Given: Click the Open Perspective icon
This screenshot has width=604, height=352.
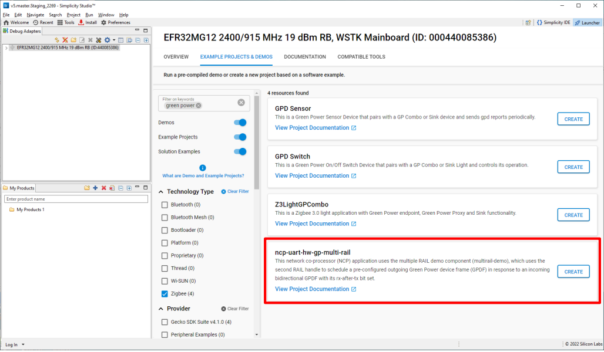Looking at the screenshot, I should [x=527, y=22].
